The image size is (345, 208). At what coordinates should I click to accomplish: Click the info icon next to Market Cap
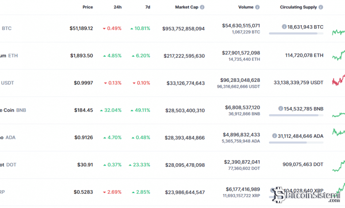(202, 8)
